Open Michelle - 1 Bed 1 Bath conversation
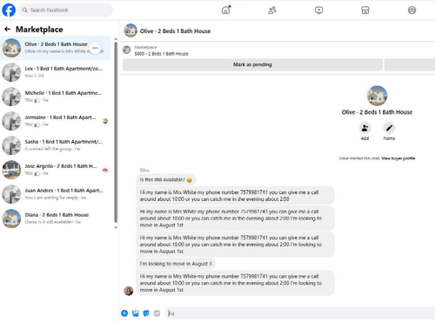 56,97
